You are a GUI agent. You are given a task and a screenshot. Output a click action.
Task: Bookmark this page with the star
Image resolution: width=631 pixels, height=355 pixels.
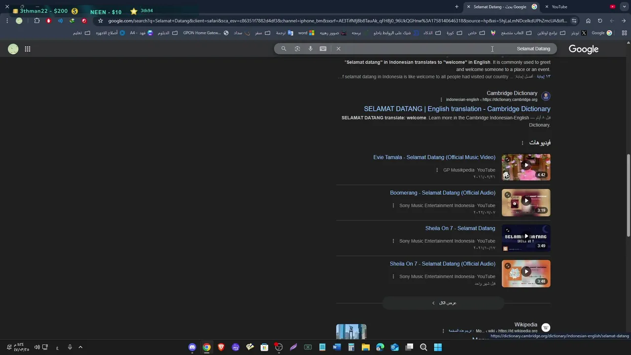101,21
